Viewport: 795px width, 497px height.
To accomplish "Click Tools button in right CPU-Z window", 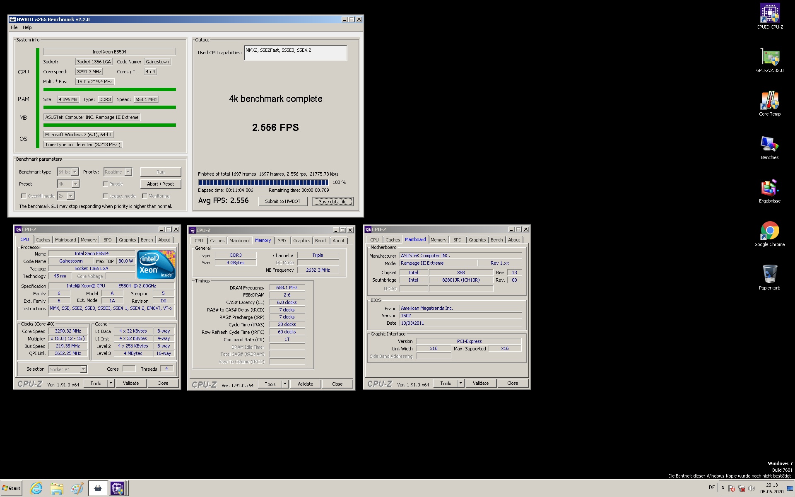I will pos(446,383).
